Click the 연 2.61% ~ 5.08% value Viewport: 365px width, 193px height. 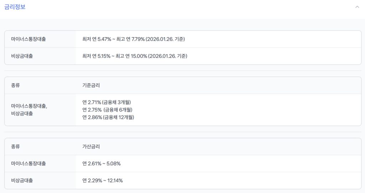point(102,164)
